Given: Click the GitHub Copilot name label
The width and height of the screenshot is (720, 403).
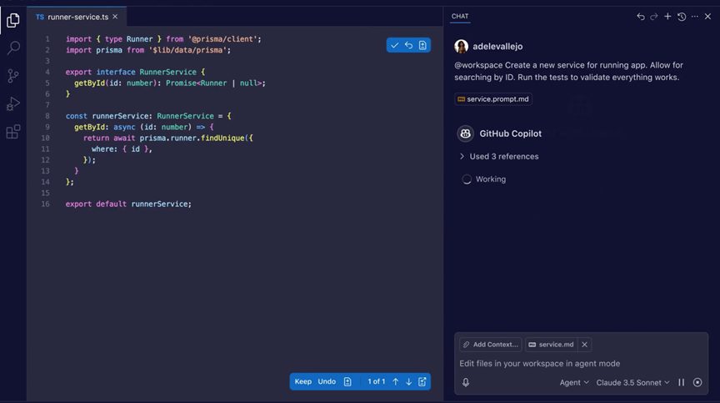Looking at the screenshot, I should 510,133.
